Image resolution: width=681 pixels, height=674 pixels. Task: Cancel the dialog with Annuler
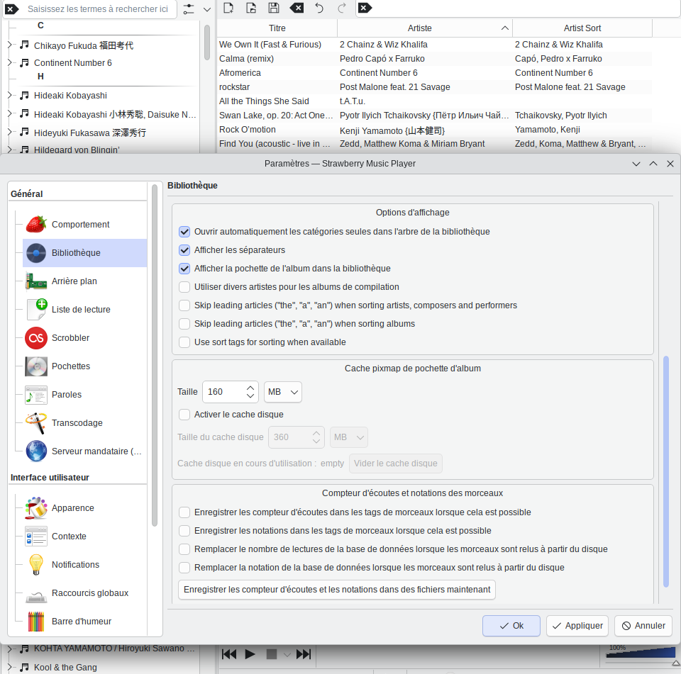(x=643, y=626)
